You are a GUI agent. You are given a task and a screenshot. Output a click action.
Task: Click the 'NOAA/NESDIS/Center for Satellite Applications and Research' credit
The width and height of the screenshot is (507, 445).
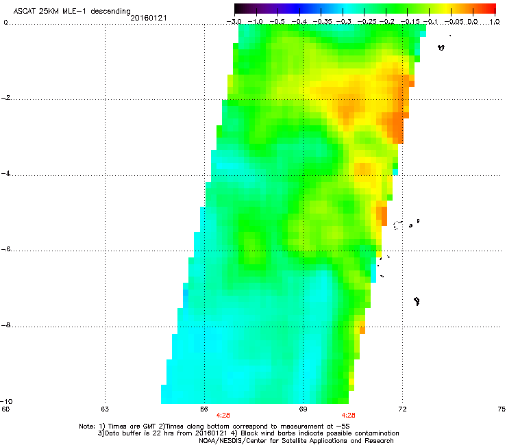[296, 441]
